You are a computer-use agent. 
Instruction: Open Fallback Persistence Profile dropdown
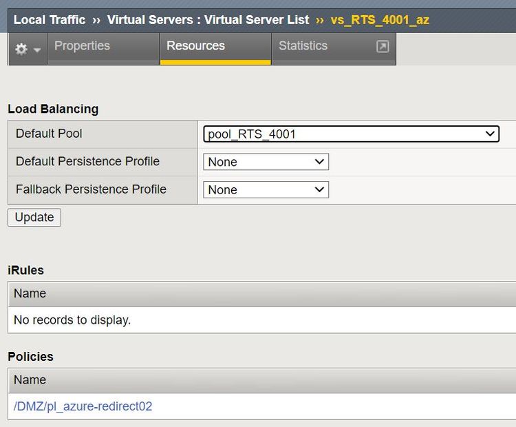coord(266,190)
